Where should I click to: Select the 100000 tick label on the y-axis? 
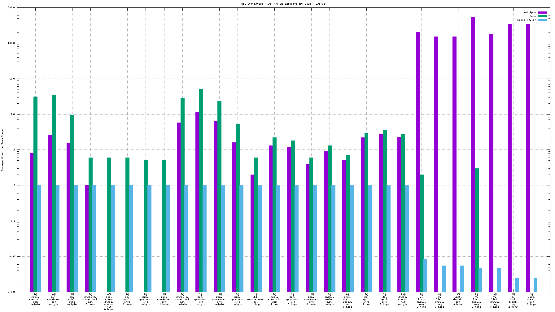tap(11, 8)
